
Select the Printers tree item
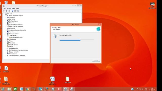pos(11,41)
